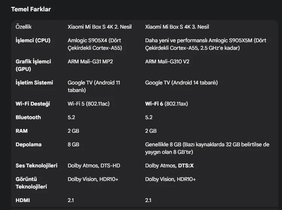Click the bold "Wi-Fi 6" text
Image resolution: width=282 pixels, height=210 pixels.
(x=154, y=104)
